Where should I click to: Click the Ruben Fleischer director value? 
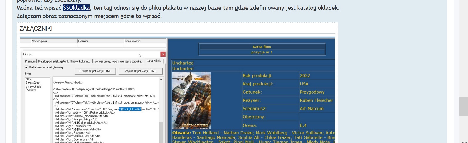click(x=316, y=100)
